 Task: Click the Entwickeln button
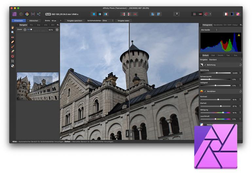pos(19,21)
